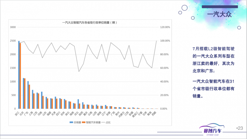
Task: Click the 60.00% right axis value
Action: tap(165, 68)
